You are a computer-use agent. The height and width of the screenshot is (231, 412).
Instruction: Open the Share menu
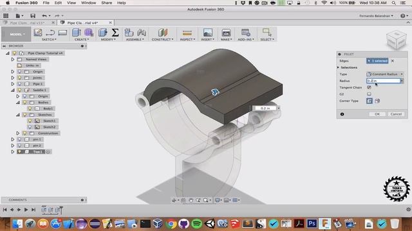click(x=106, y=3)
